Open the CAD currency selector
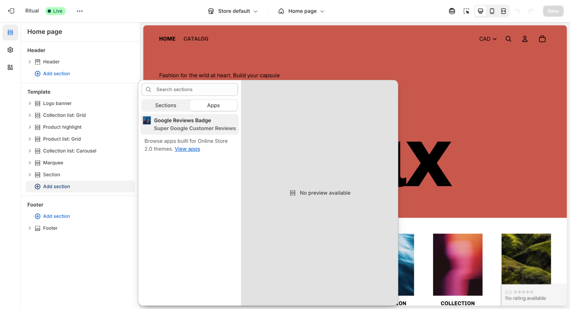 coord(488,39)
